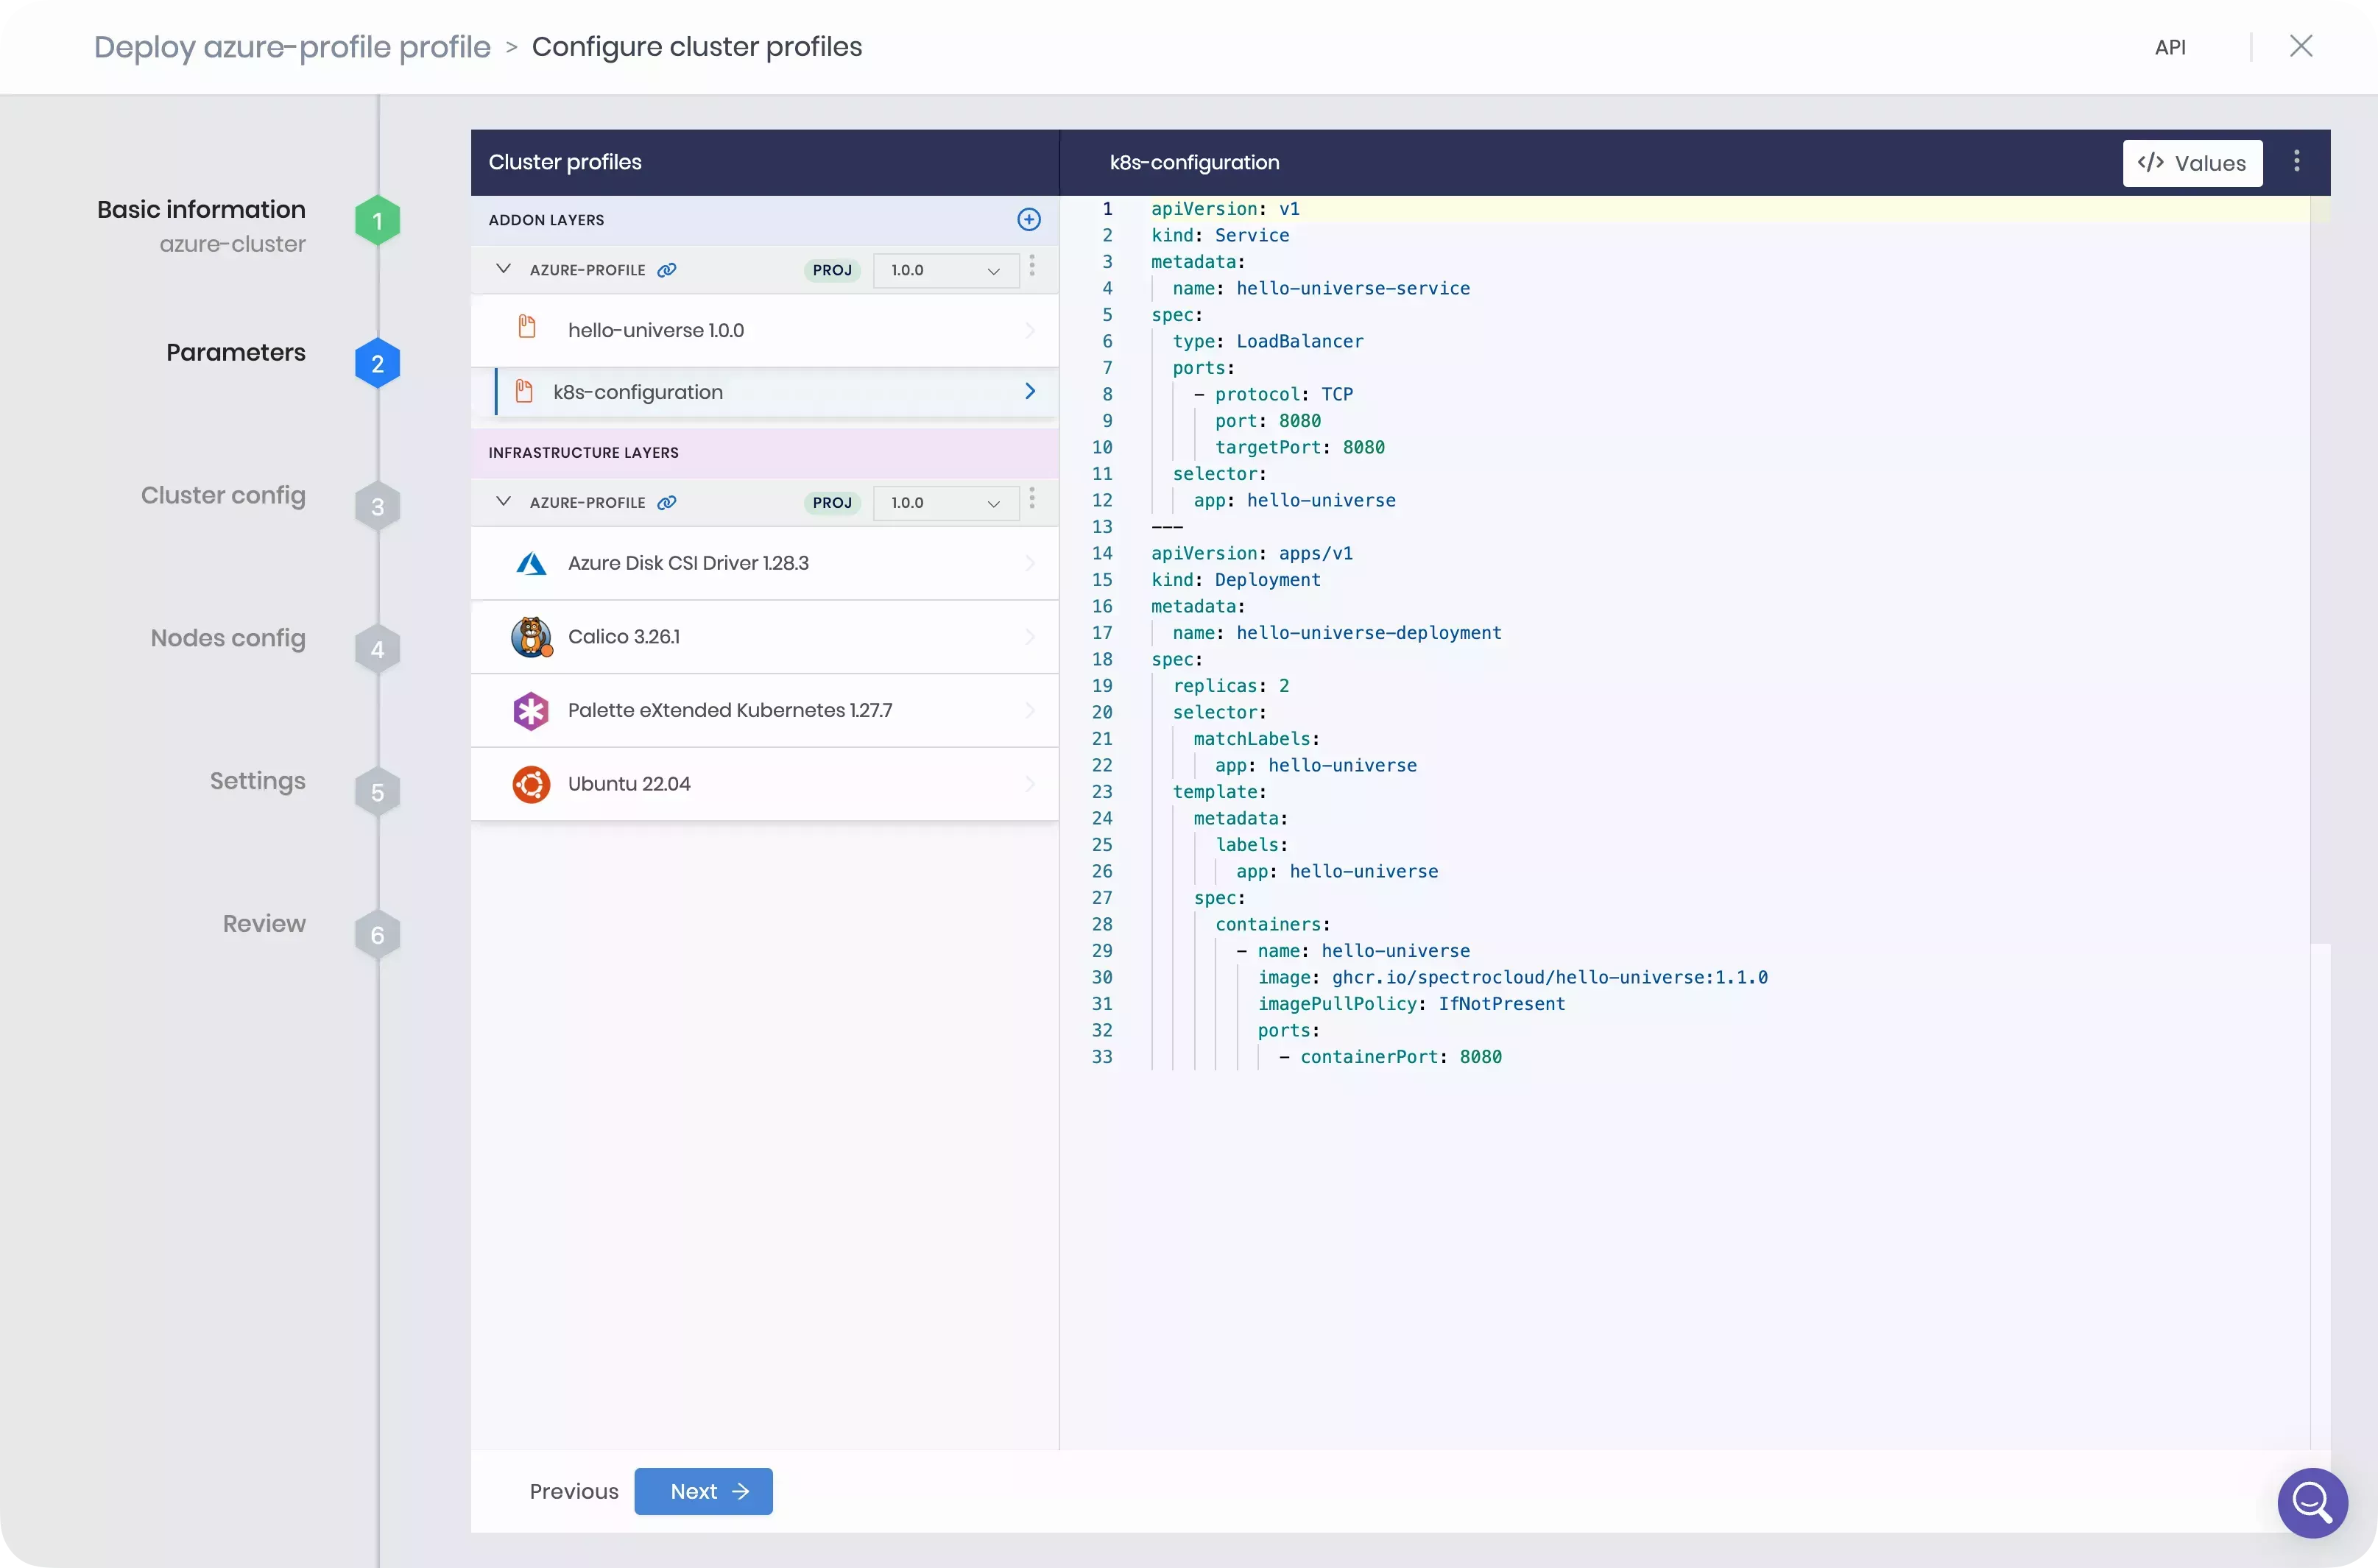Click the Calico 3.26.1 icon
The width and height of the screenshot is (2378, 1568).
click(530, 637)
